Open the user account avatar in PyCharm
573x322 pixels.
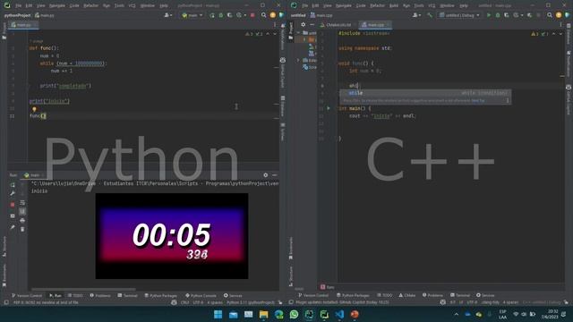coord(167,15)
